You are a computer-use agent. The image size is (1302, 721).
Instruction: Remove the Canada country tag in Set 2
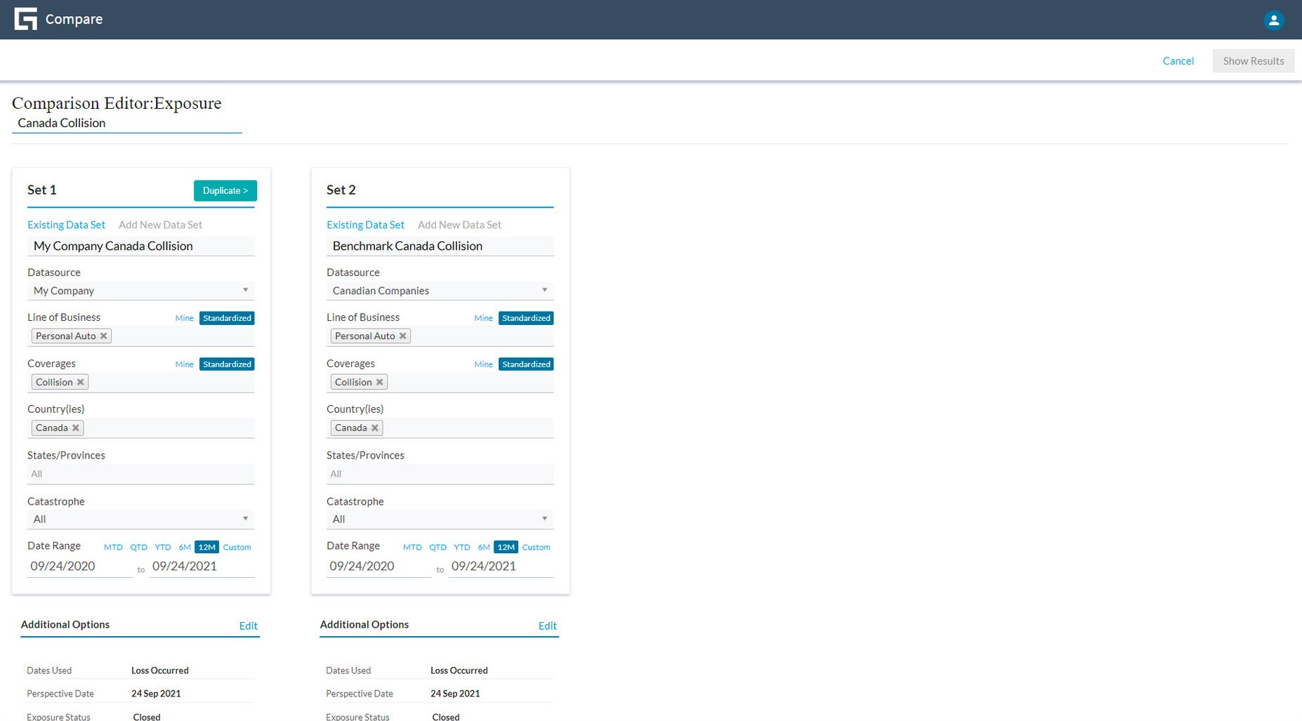(375, 428)
